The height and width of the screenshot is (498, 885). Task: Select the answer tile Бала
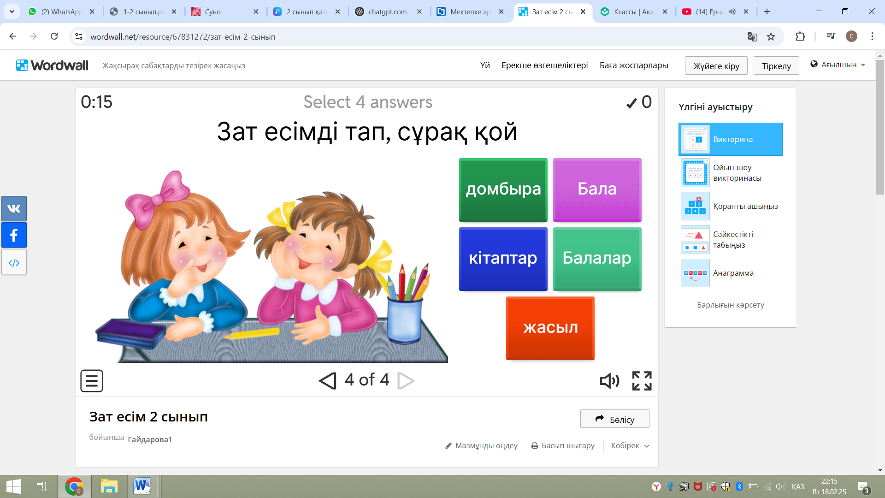(597, 190)
